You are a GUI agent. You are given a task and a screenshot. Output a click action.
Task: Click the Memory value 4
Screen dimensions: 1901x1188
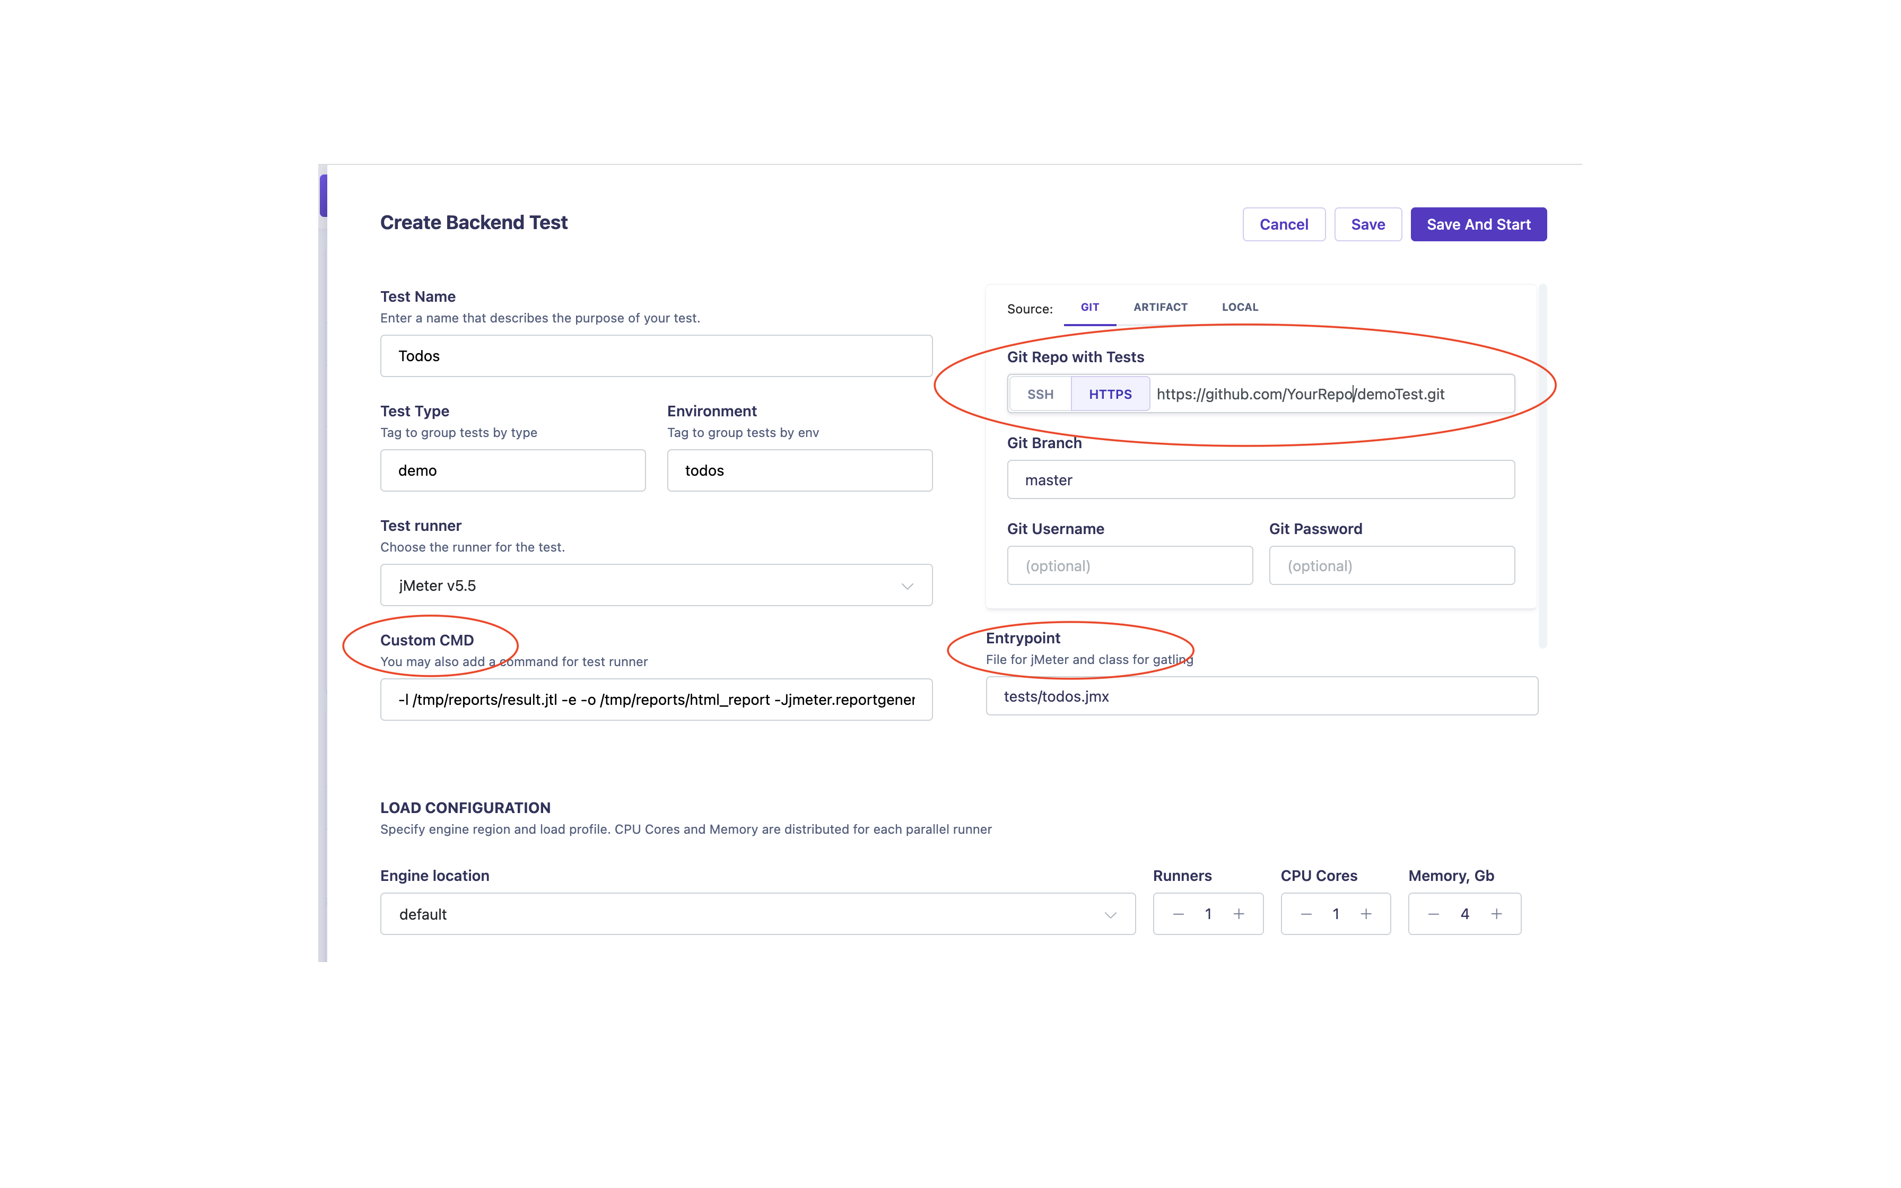(x=1464, y=914)
